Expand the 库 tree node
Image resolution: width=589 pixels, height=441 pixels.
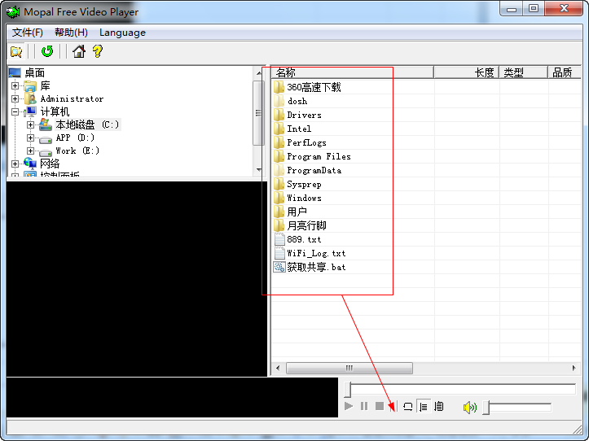(x=15, y=86)
